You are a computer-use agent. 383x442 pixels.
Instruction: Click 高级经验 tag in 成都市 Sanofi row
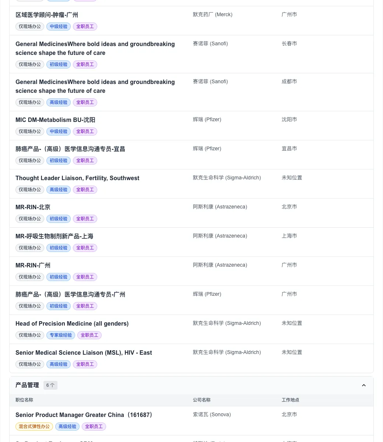(x=59, y=102)
